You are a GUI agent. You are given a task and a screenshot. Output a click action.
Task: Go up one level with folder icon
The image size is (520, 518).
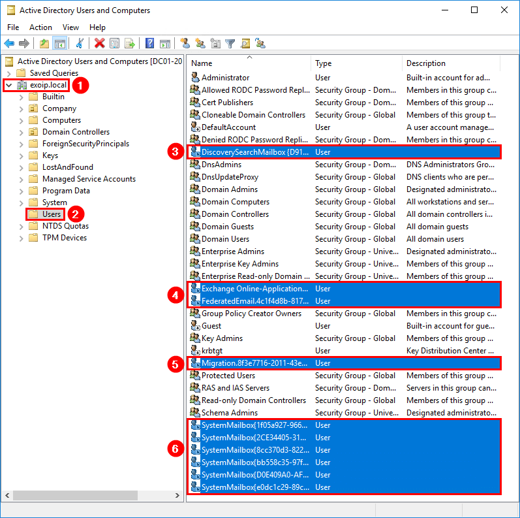pos(44,44)
